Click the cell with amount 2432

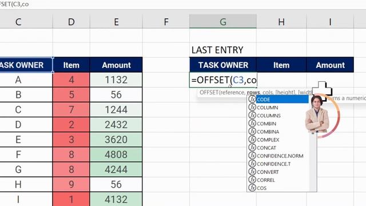(116, 125)
